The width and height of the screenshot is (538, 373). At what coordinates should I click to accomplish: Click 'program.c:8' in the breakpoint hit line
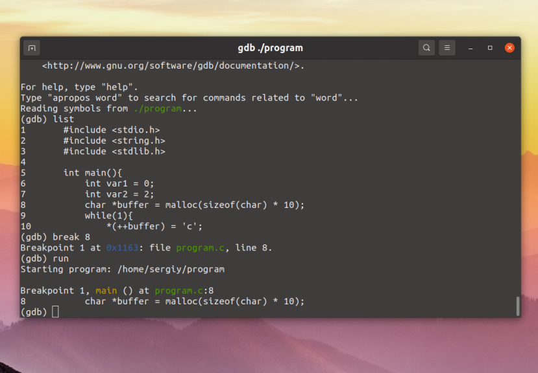(184, 291)
